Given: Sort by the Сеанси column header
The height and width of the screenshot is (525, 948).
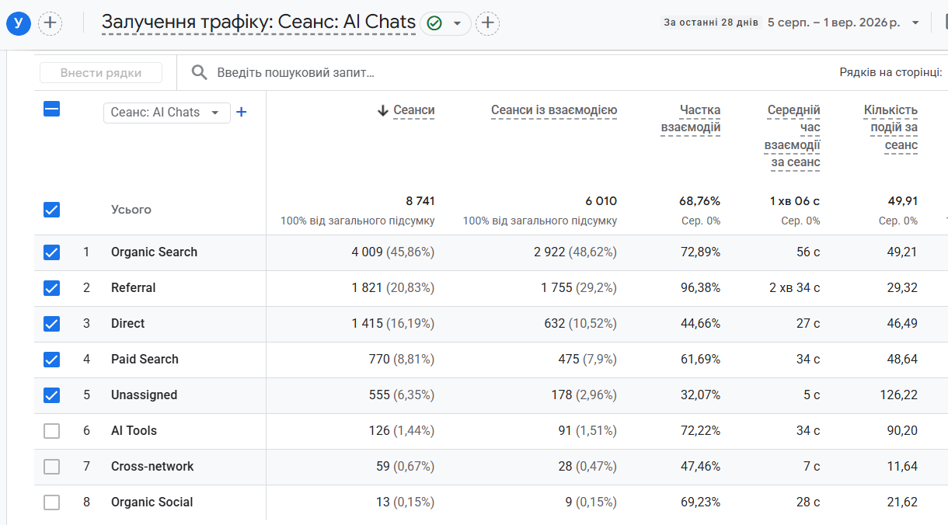Looking at the screenshot, I should (414, 110).
